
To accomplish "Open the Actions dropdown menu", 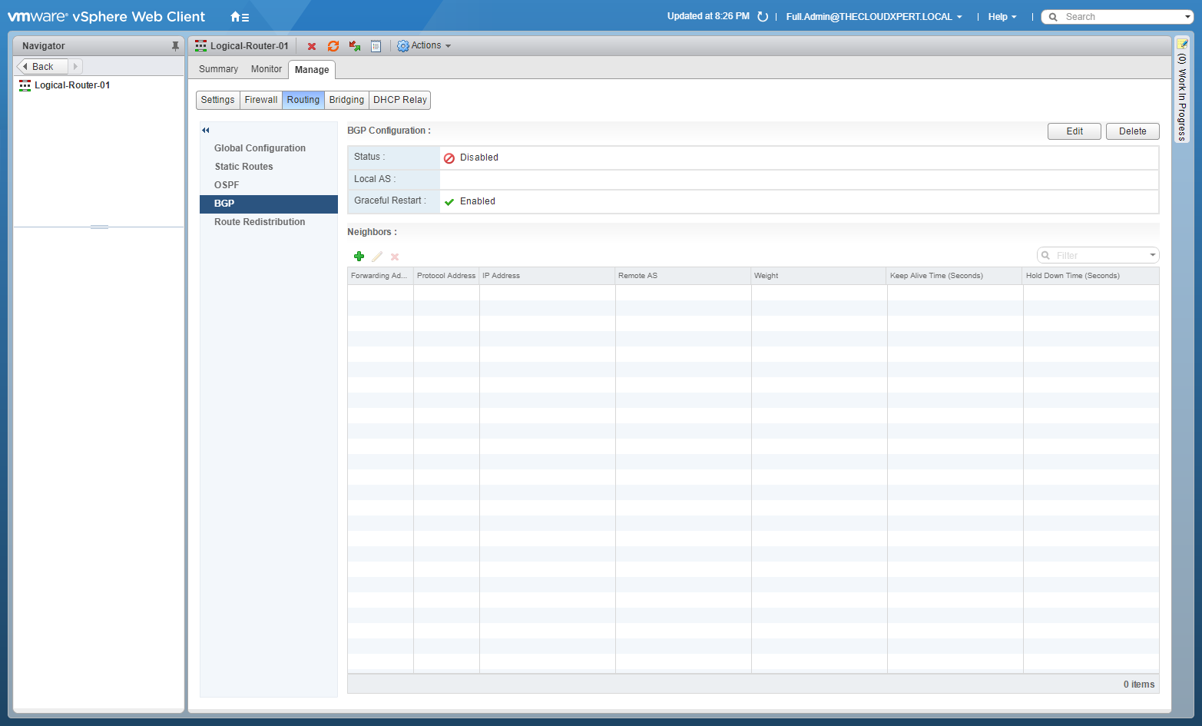I will [424, 46].
